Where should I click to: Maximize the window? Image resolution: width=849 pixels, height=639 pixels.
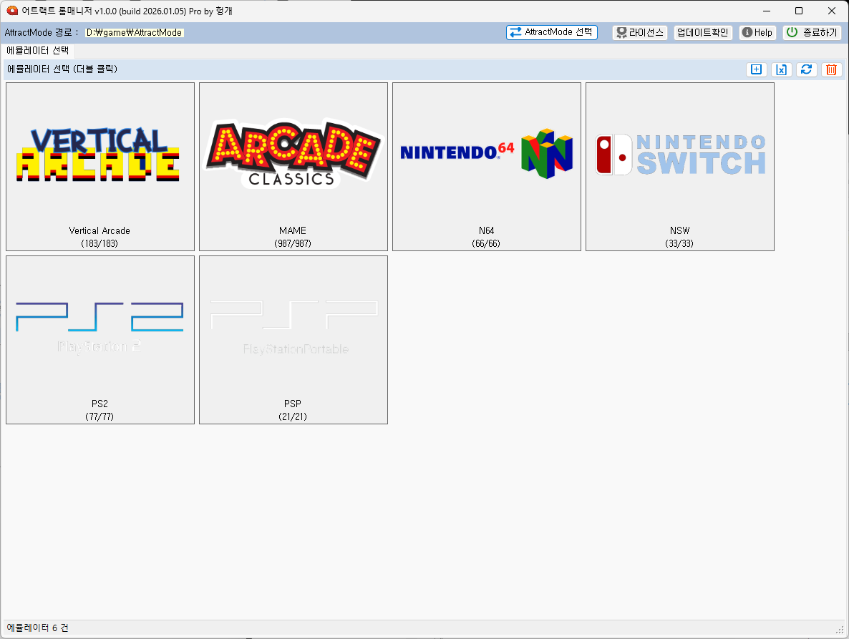click(x=799, y=11)
